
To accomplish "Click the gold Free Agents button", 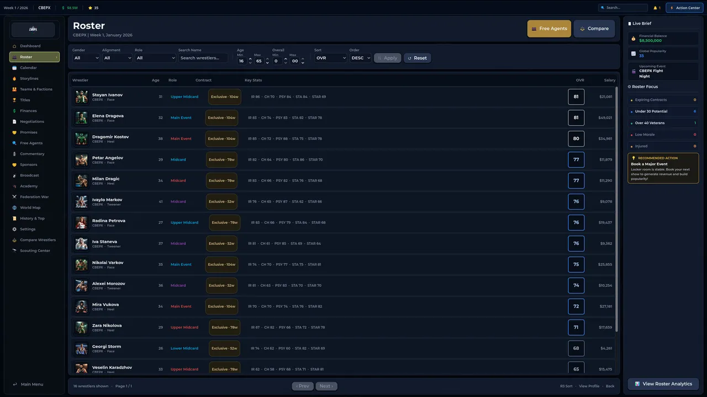I will tap(549, 29).
